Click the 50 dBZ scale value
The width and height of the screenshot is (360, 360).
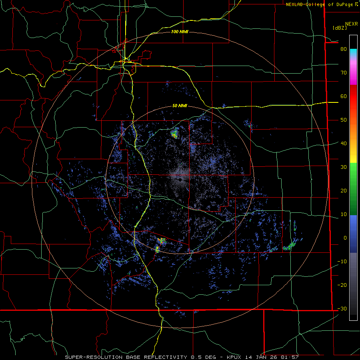344,120
